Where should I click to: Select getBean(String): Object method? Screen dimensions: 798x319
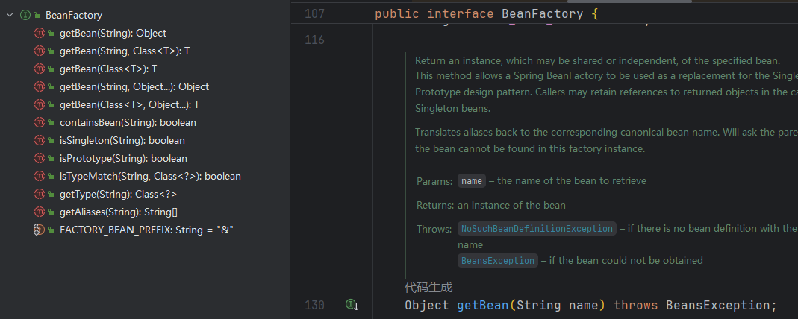click(113, 33)
